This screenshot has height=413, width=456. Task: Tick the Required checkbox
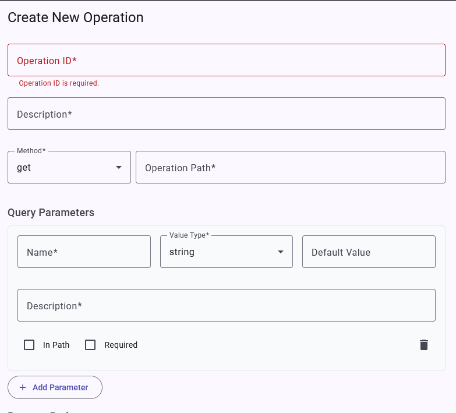(90, 345)
